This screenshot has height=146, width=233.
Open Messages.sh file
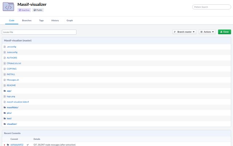click(13, 80)
